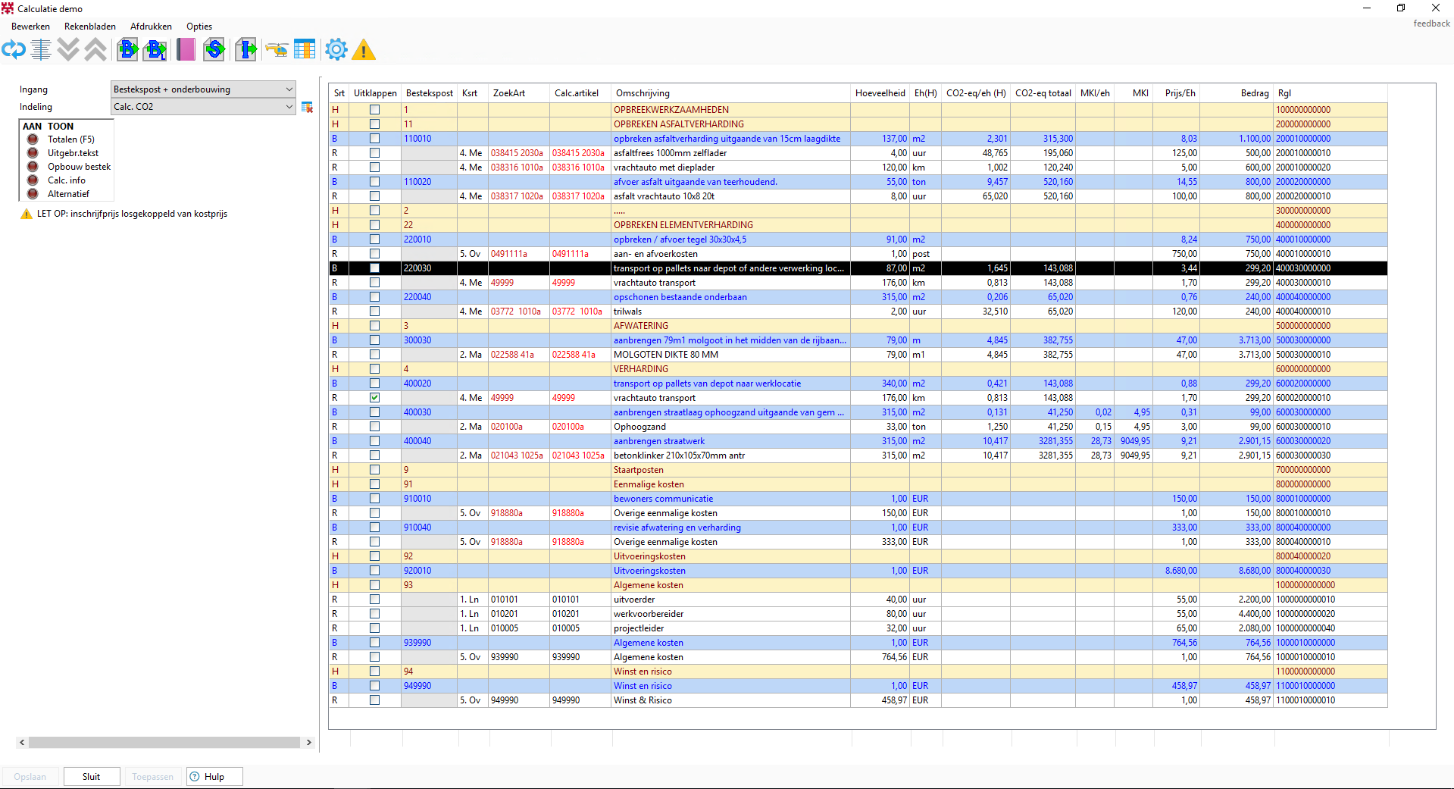This screenshot has width=1454, height=789.
Task: Toggle the Opbouw bestek red indicator
Action: tap(33, 167)
